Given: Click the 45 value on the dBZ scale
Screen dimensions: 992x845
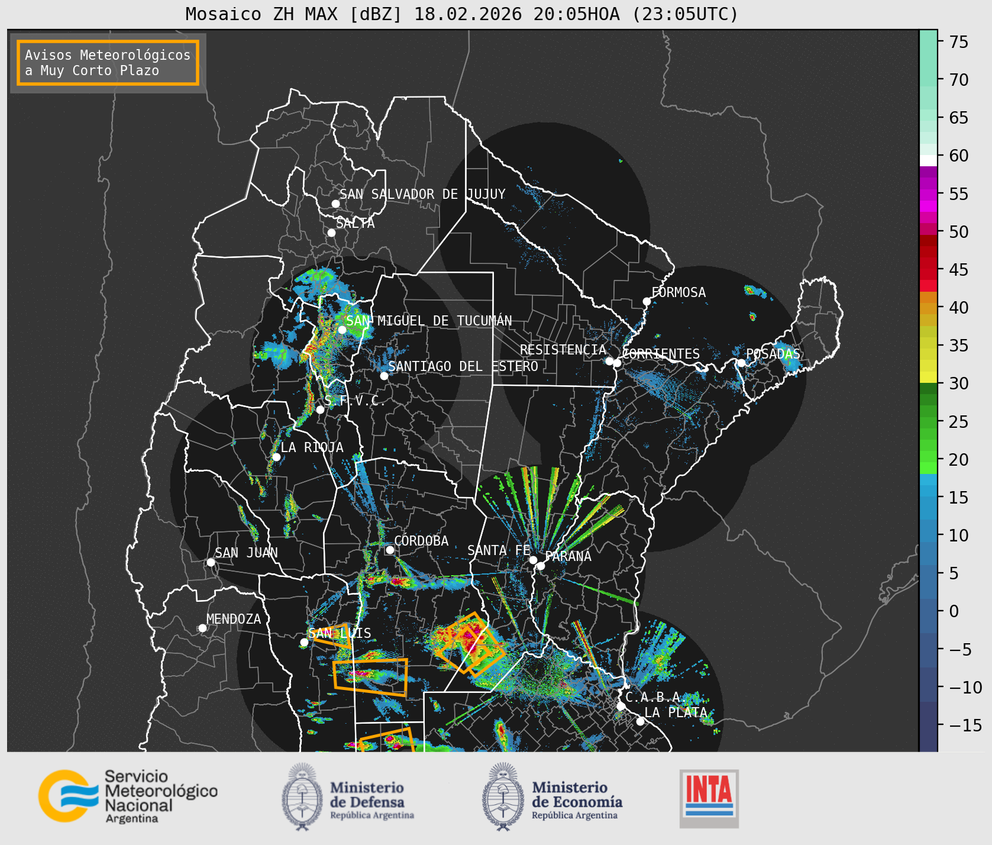Looking at the screenshot, I should point(959,270).
